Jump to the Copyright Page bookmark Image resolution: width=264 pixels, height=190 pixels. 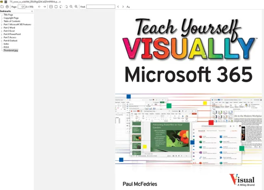[x=11, y=18]
